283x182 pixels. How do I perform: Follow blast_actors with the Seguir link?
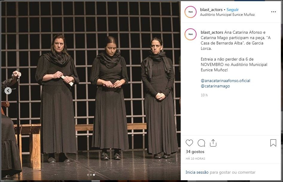(232, 10)
